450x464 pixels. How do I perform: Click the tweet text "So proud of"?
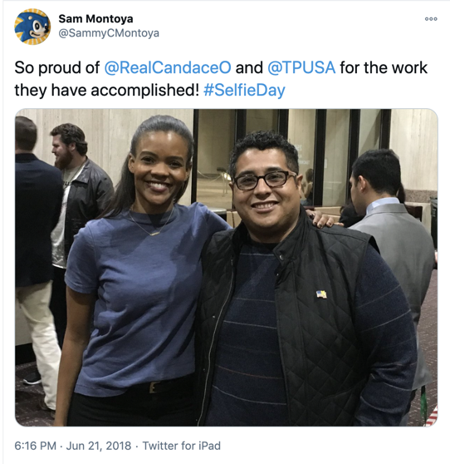[x=57, y=67]
